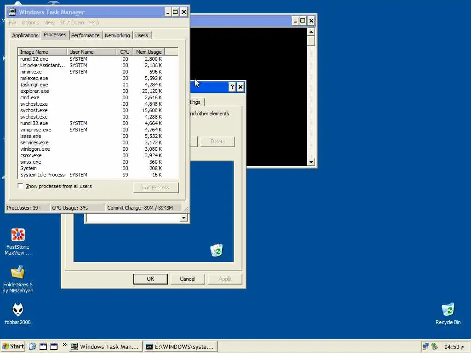Image resolution: width=471 pixels, height=353 pixels.
Task: Click Cancel in the display dialog
Action: point(188,279)
